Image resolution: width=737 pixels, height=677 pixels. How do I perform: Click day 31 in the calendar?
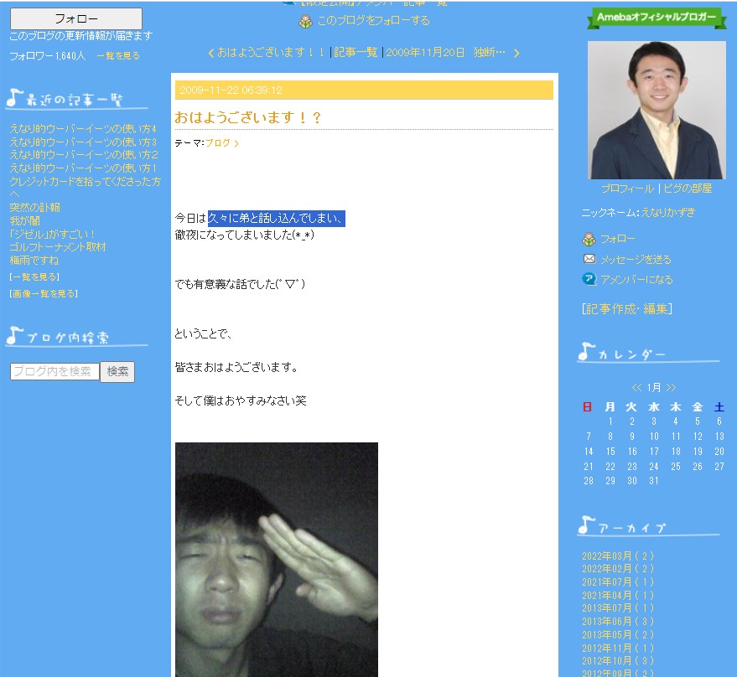[654, 481]
